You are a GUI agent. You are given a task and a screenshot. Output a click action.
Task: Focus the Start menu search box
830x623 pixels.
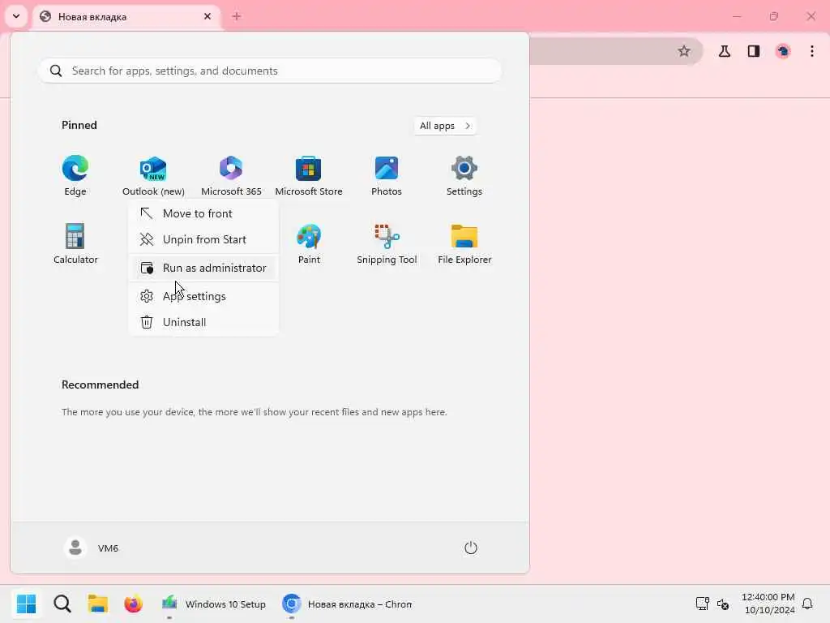point(270,71)
